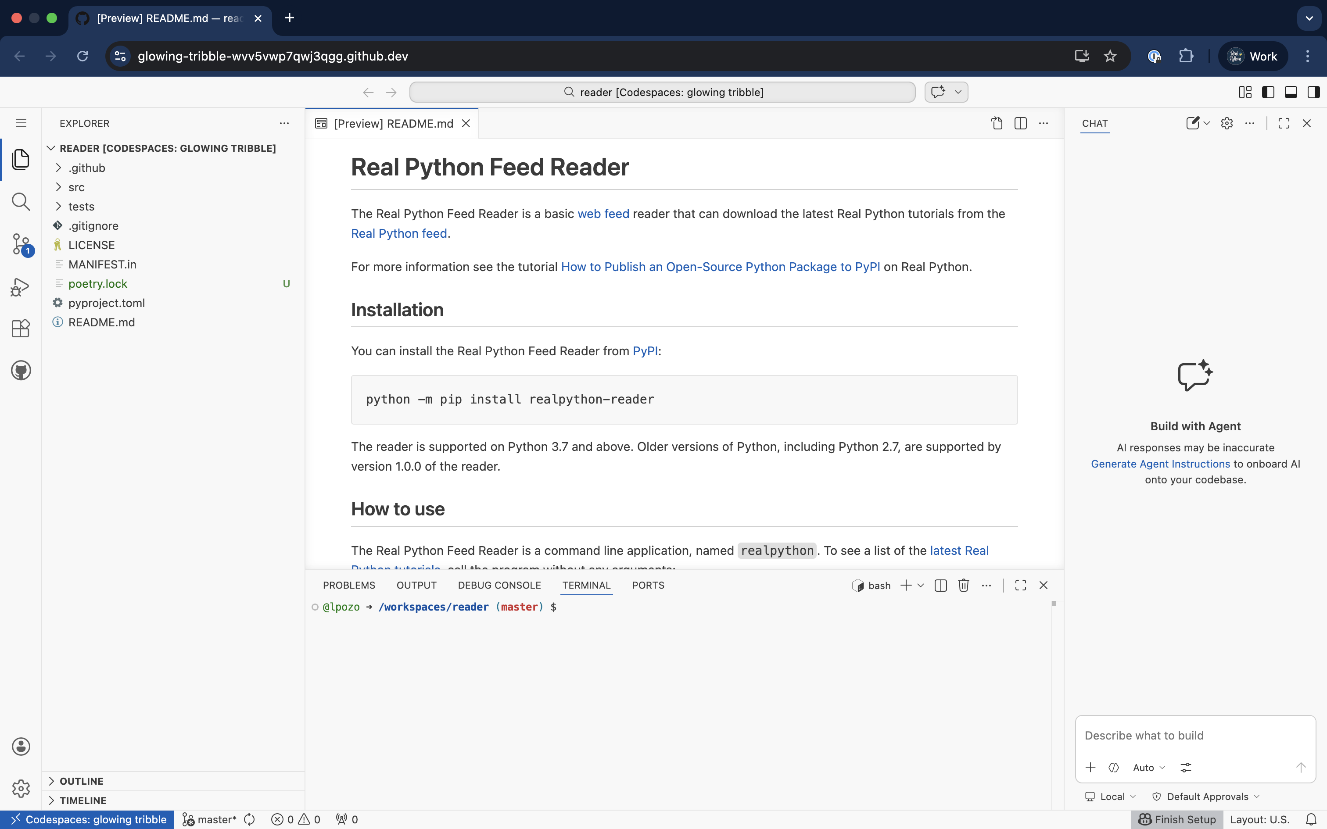
Task: Focus the Describe what to build input
Action: pos(1195,735)
